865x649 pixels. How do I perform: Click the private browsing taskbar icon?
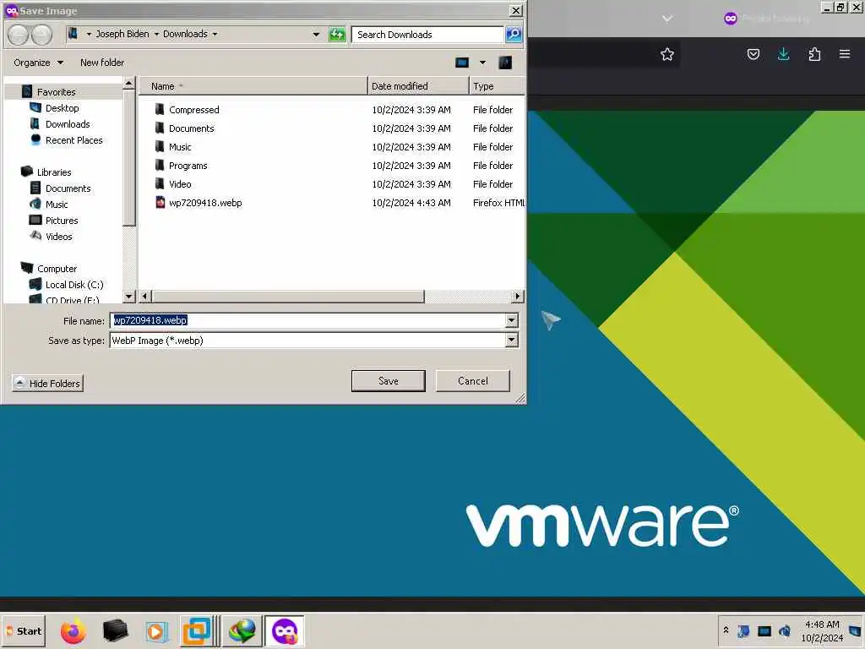coord(284,630)
